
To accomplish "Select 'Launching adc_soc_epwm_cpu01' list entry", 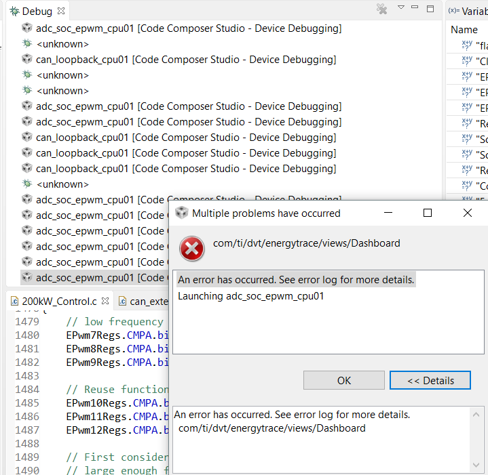I will tap(251, 296).
